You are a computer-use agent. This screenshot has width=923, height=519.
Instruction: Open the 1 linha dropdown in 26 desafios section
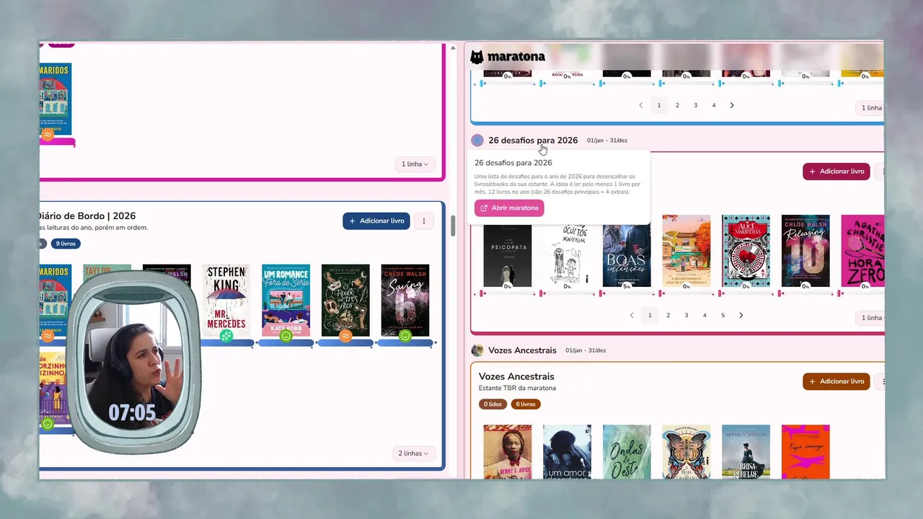[870, 318]
